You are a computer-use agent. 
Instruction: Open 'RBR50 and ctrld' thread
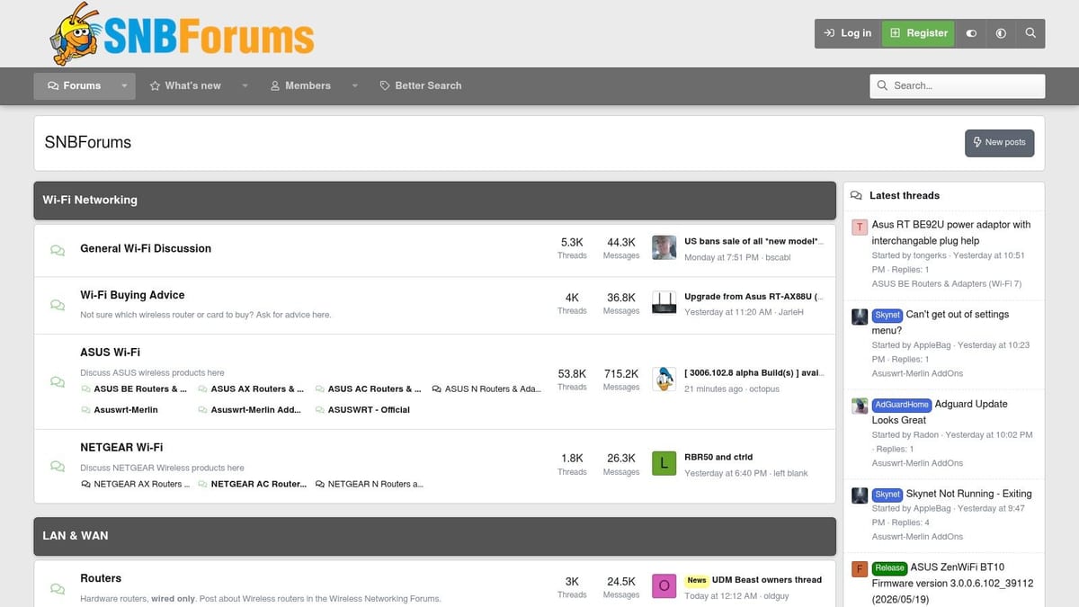[718, 458]
